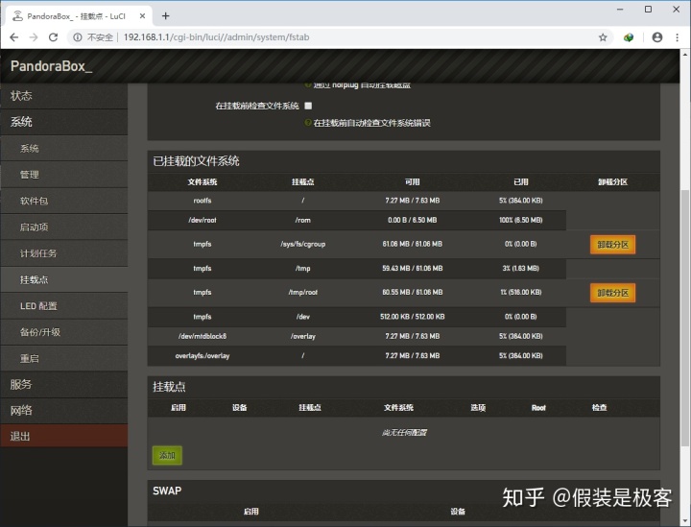Open the browser extension icon
Viewport: 691px width, 527px height.
(629, 37)
